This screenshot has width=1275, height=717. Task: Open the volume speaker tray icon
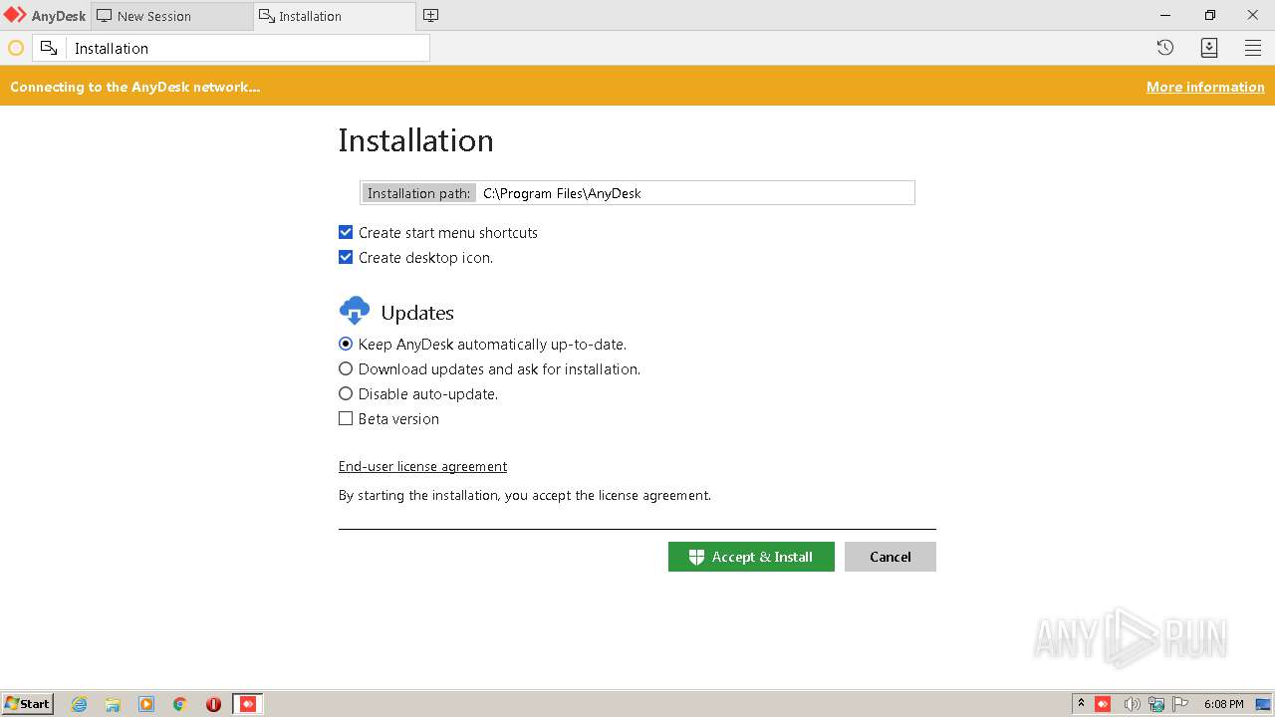click(x=1132, y=704)
